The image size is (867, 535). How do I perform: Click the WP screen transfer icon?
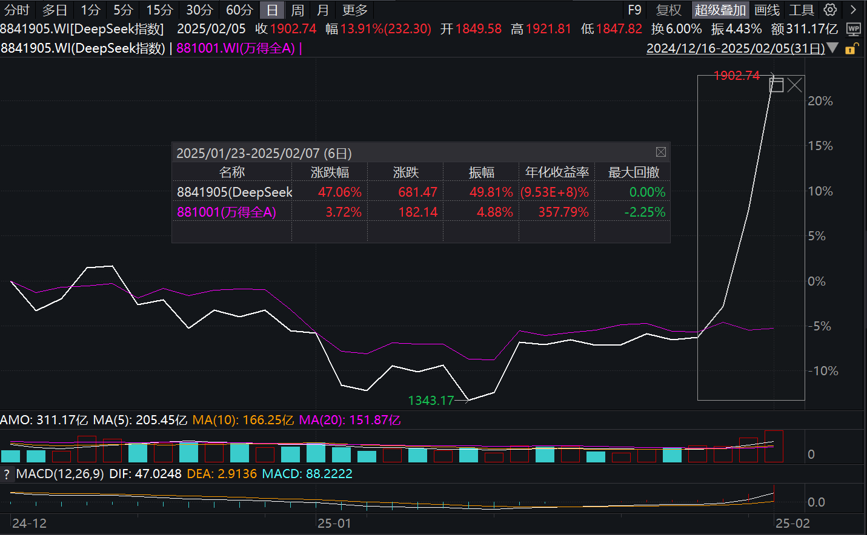pos(855,28)
